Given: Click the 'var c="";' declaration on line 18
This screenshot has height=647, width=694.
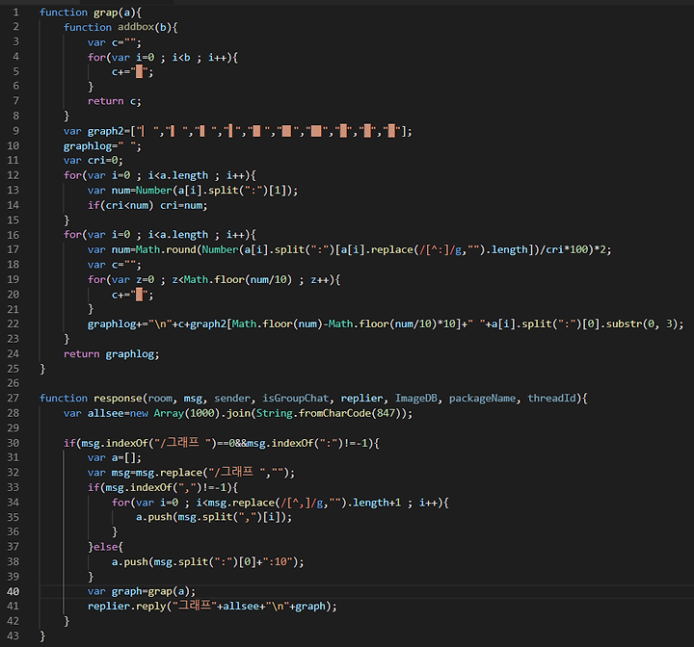Looking at the screenshot, I should pos(114,265).
